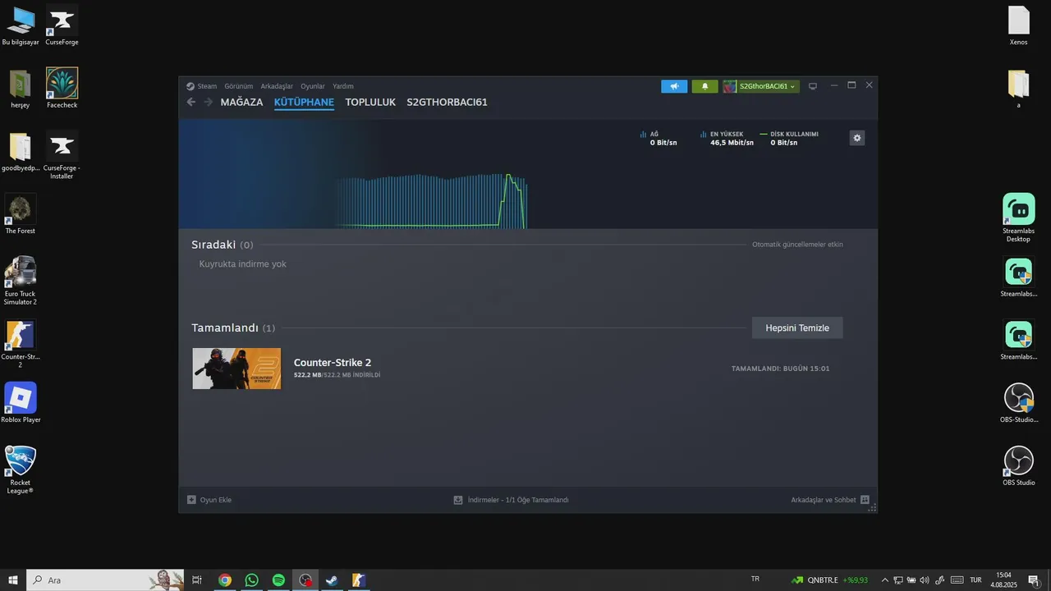
Task: Select the folder named a on desktop
Action: click(x=1018, y=89)
